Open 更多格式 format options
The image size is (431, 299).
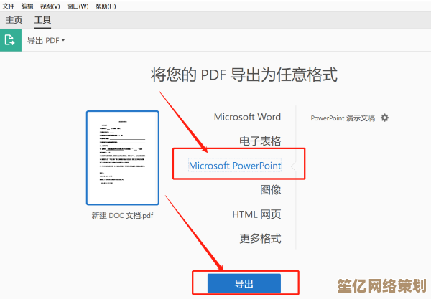(x=260, y=239)
